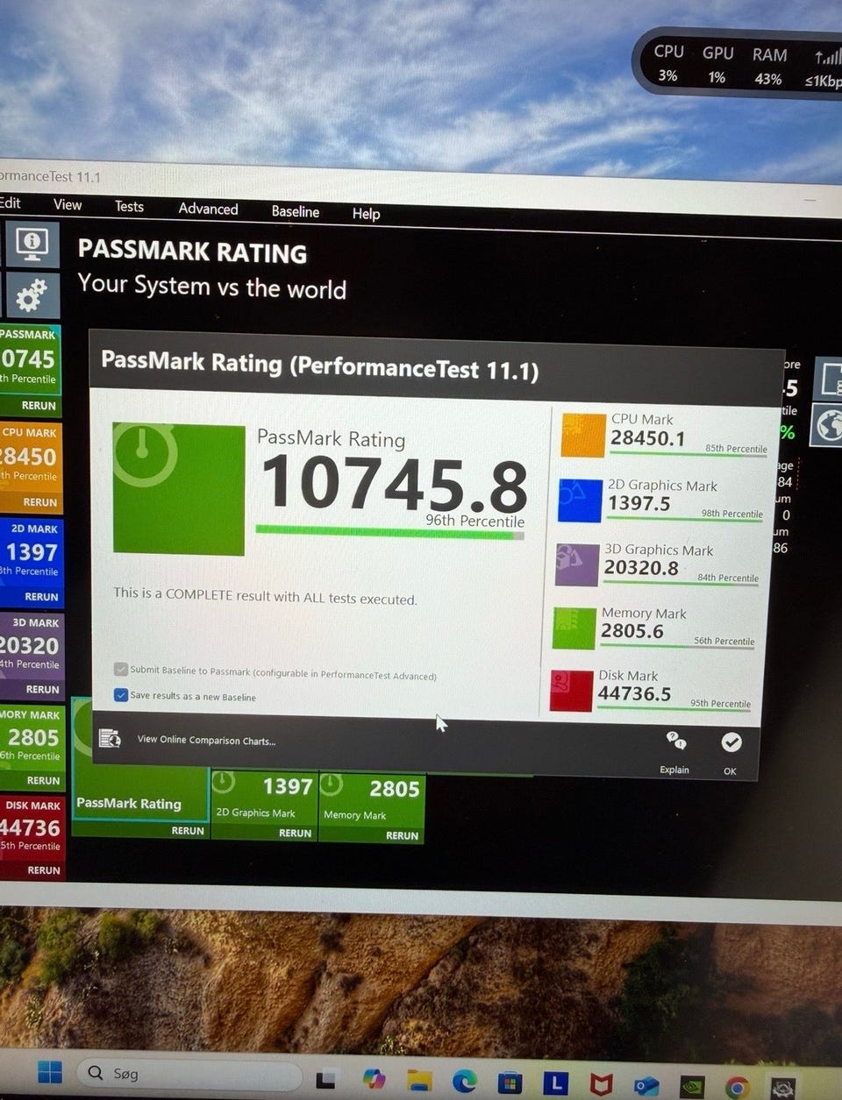This screenshot has width=842, height=1100.
Task: Open Task View from the taskbar
Action: [325, 1079]
